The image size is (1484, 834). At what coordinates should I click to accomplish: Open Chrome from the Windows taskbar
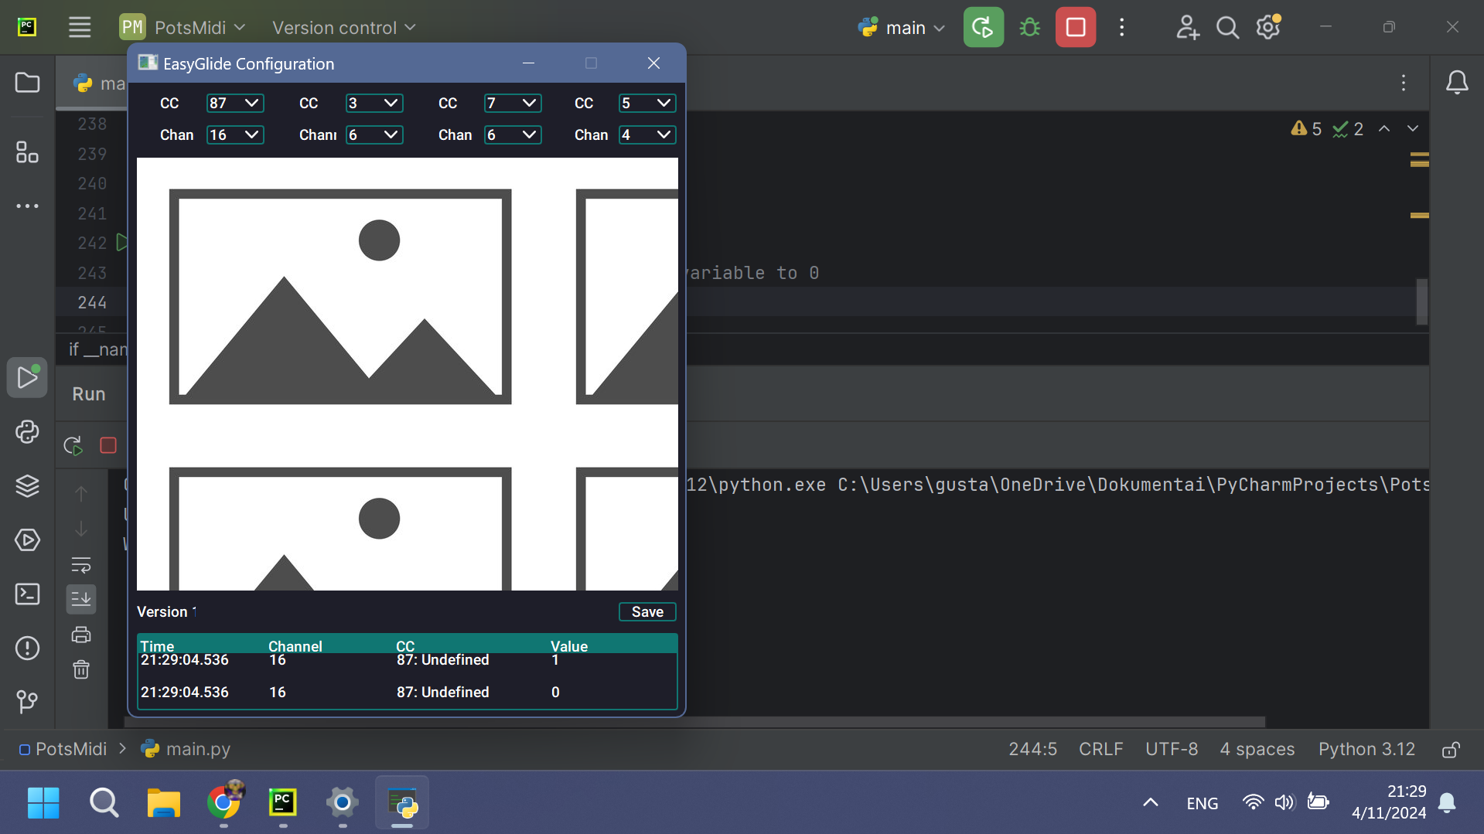click(x=223, y=803)
